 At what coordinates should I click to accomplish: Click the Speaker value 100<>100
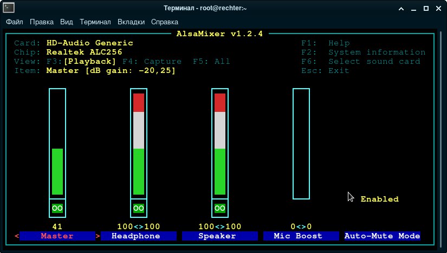tap(220, 227)
